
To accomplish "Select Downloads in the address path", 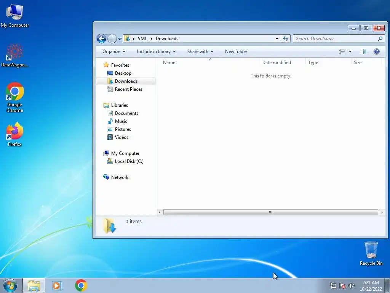I will point(167,39).
